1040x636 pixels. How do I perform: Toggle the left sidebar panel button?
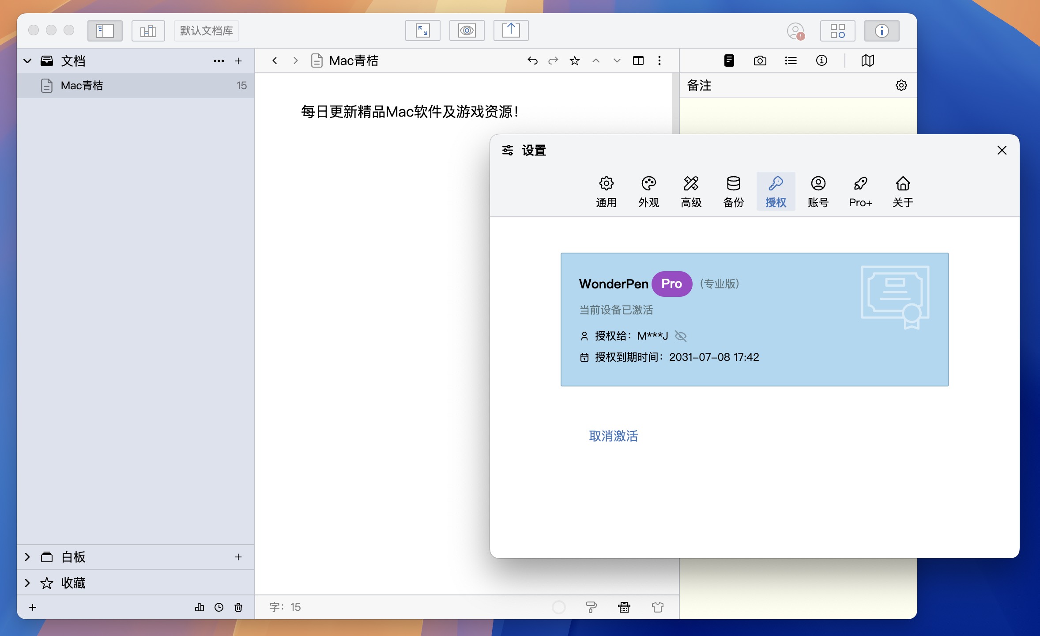click(x=105, y=30)
